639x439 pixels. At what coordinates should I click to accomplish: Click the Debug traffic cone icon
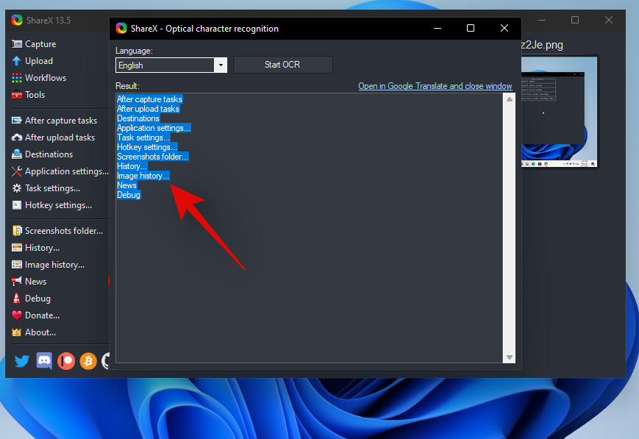[17, 299]
